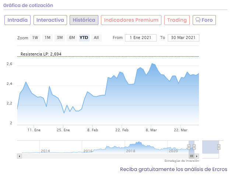Open Indicadores Premium

[131, 20]
